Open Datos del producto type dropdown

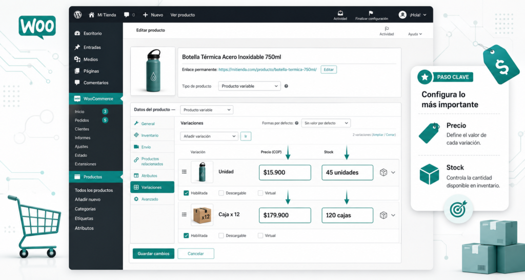point(207,110)
